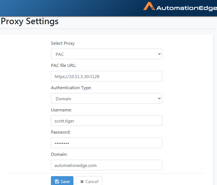Click the Password label text
Image resolution: width=217 pixels, height=185 pixels.
[x=61, y=132]
